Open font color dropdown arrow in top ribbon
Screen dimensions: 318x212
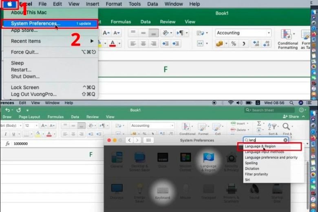tap(119, 44)
